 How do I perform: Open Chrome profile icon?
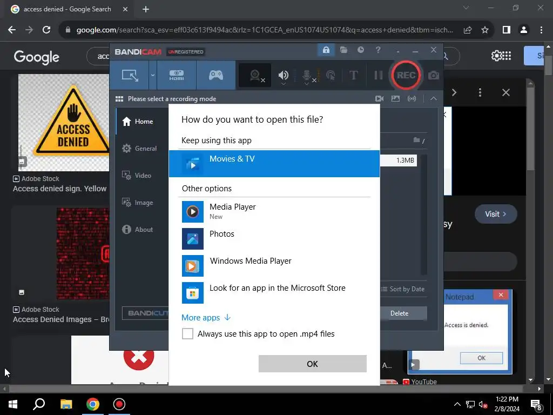pos(524,30)
